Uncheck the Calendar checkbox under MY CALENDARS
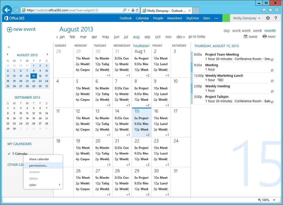The width and height of the screenshot is (283, 205). pos(9,154)
